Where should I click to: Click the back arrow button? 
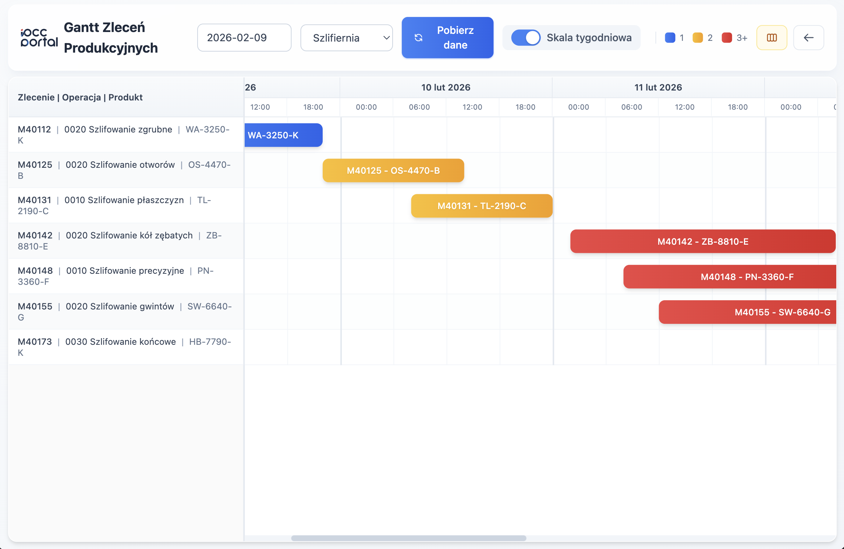point(808,38)
